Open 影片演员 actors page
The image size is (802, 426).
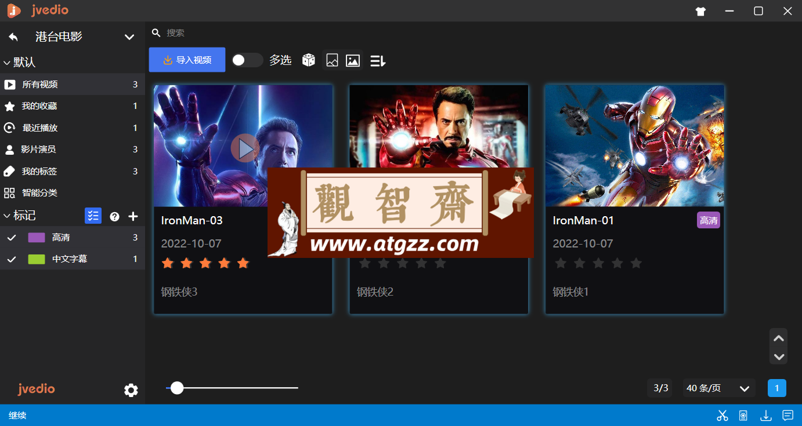pyautogui.click(x=73, y=150)
